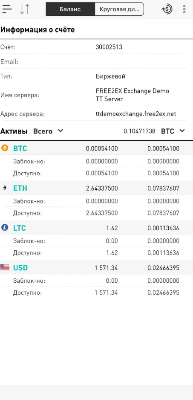Open the dollar history refresh icon

click(x=167, y=9)
